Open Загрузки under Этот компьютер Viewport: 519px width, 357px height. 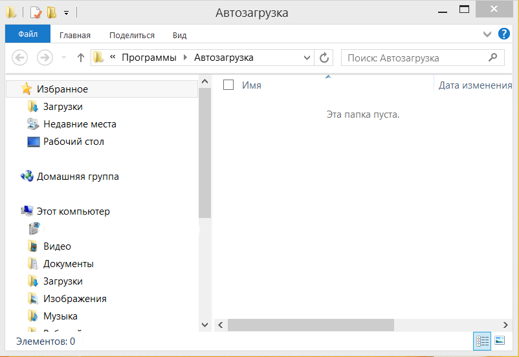63,281
